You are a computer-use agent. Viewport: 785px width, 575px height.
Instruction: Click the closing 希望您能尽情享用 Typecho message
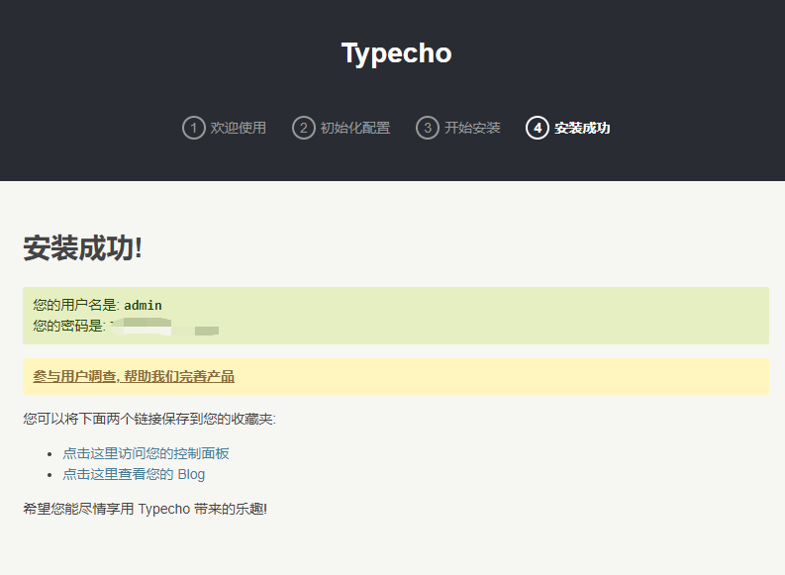145,509
